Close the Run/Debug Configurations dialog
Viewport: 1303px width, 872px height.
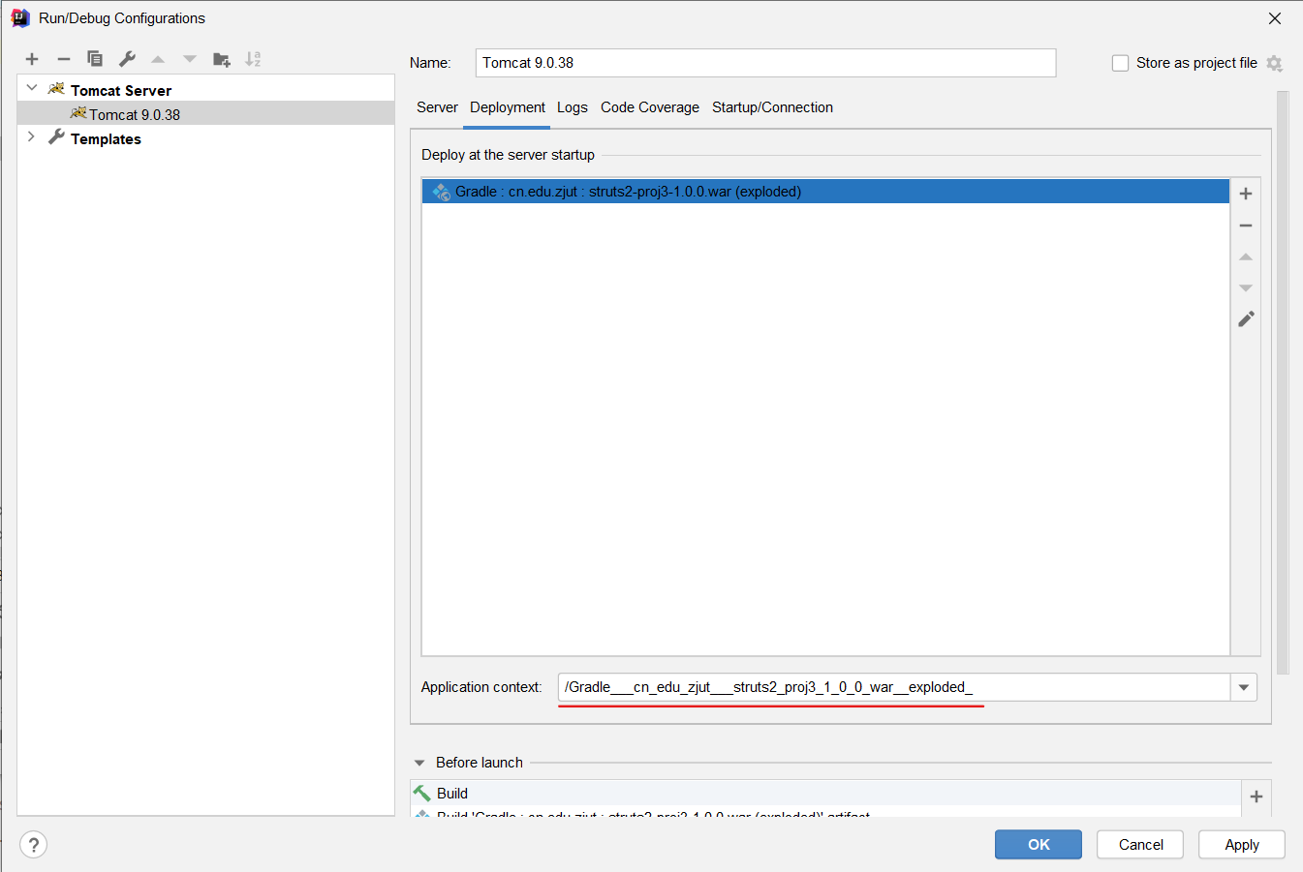pos(1275,18)
